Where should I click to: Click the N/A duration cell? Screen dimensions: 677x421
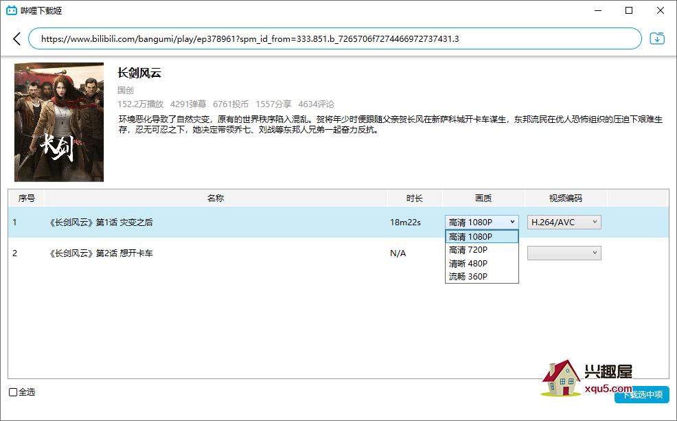tap(398, 253)
